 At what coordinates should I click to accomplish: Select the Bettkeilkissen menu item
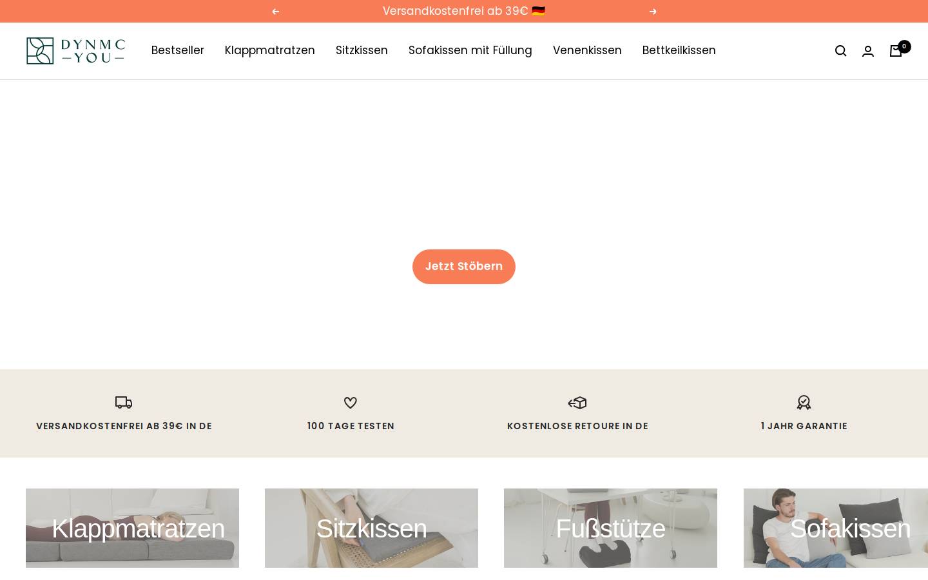click(679, 50)
